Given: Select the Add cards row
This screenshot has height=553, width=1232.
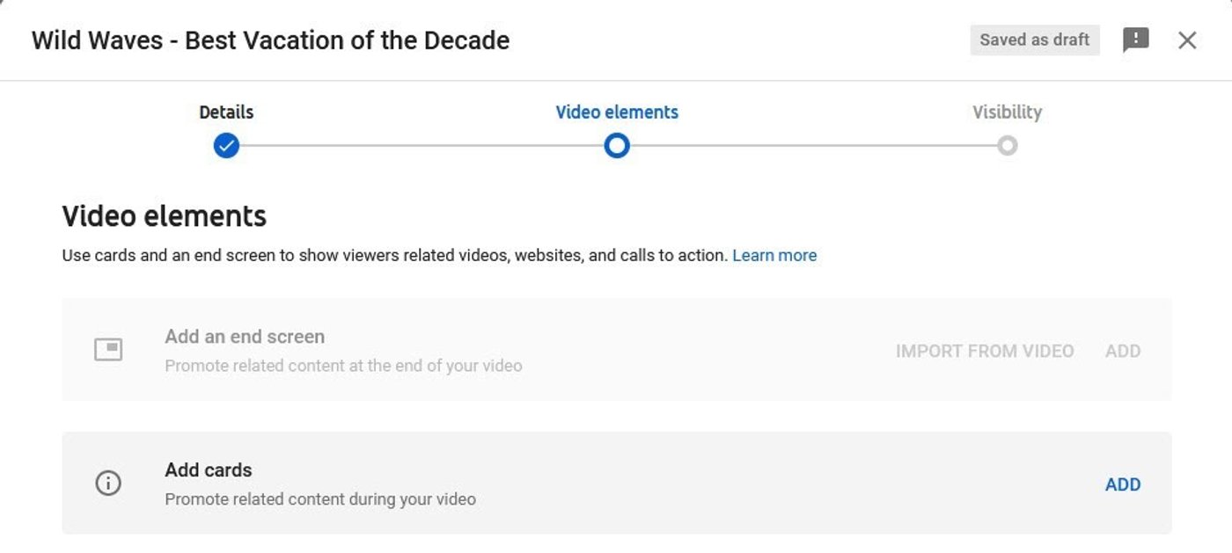Looking at the screenshot, I should pyautogui.click(x=616, y=484).
